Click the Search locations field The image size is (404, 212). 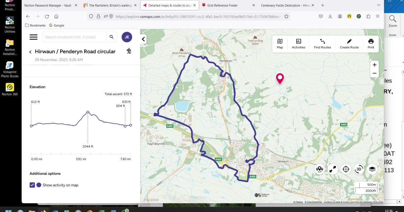(x=74, y=37)
